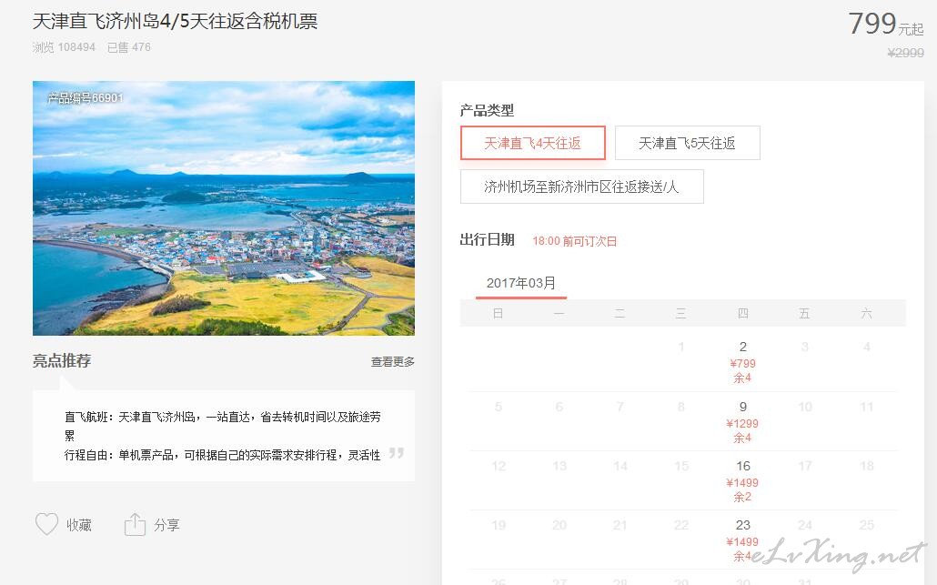Click the 分享 label

[x=166, y=525]
